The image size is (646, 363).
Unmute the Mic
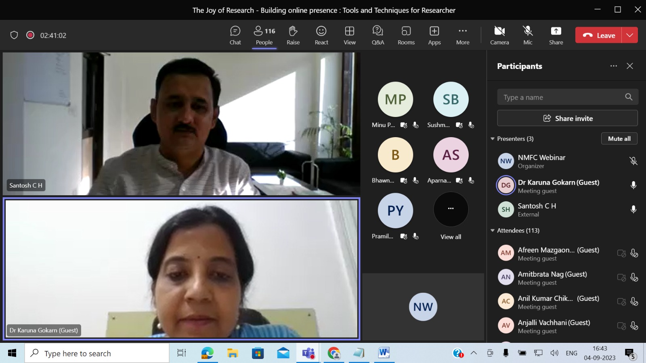(528, 35)
